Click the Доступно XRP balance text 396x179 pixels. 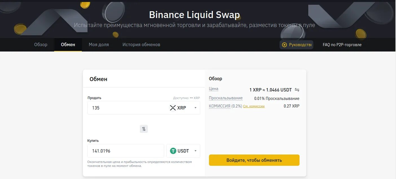click(x=186, y=98)
